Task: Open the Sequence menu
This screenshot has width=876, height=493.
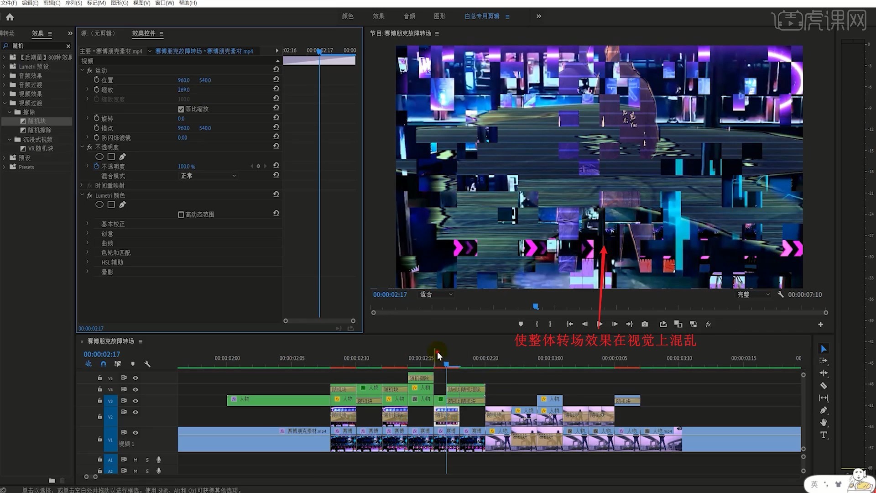Action: [73, 3]
